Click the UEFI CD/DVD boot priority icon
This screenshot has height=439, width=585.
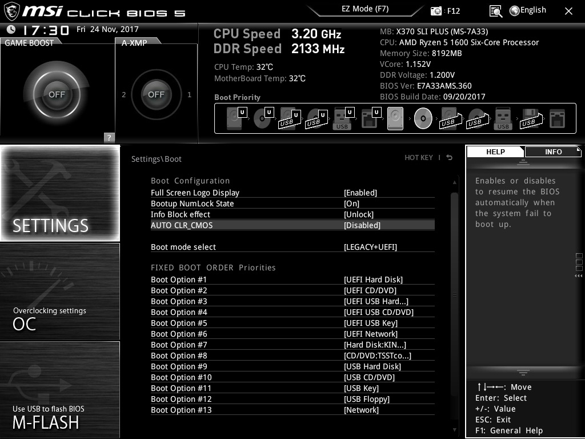[x=263, y=118]
